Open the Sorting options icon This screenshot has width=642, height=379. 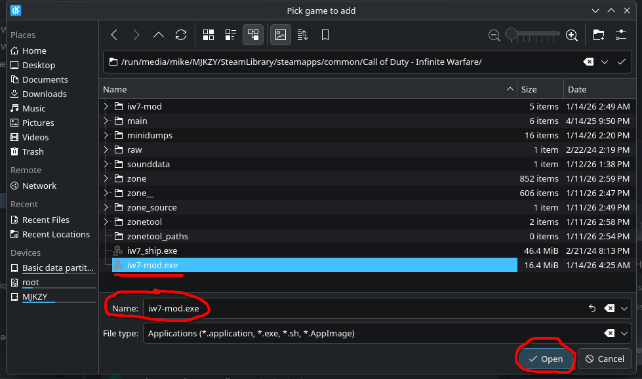click(x=303, y=35)
